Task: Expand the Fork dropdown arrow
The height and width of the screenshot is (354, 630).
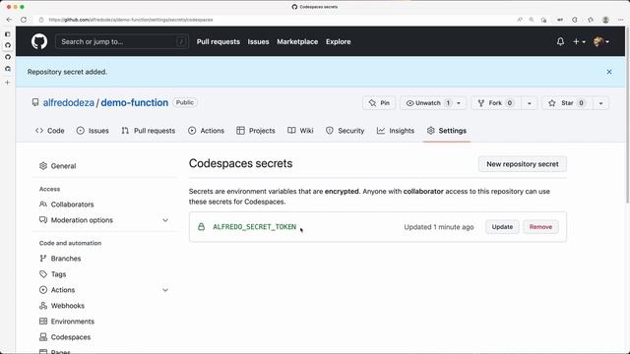Action: [530, 103]
